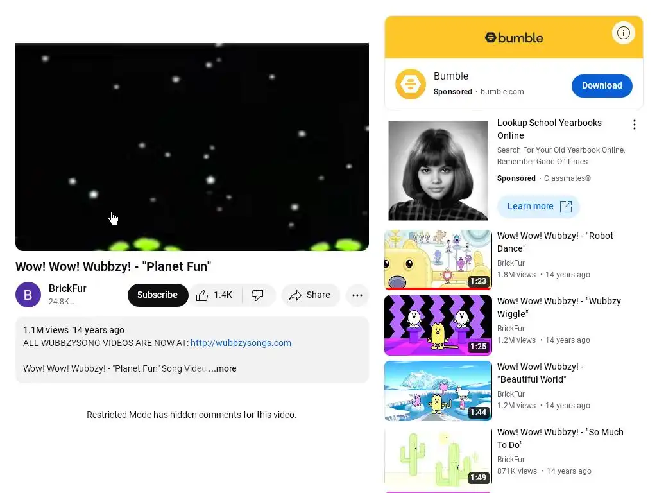Open the Yearbooks ad options menu
Viewport: 657px width, 493px height.
click(x=635, y=125)
